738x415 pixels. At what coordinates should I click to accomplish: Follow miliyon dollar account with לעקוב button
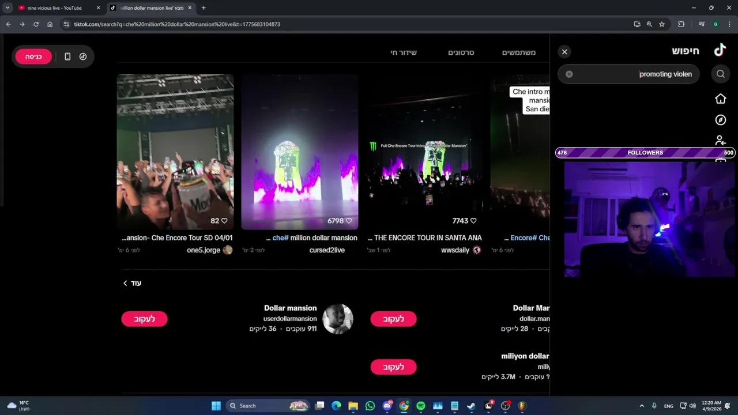click(x=393, y=367)
